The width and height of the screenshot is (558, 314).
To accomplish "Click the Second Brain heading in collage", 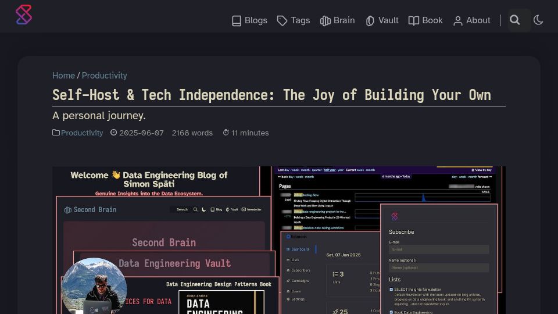I will pyautogui.click(x=164, y=242).
